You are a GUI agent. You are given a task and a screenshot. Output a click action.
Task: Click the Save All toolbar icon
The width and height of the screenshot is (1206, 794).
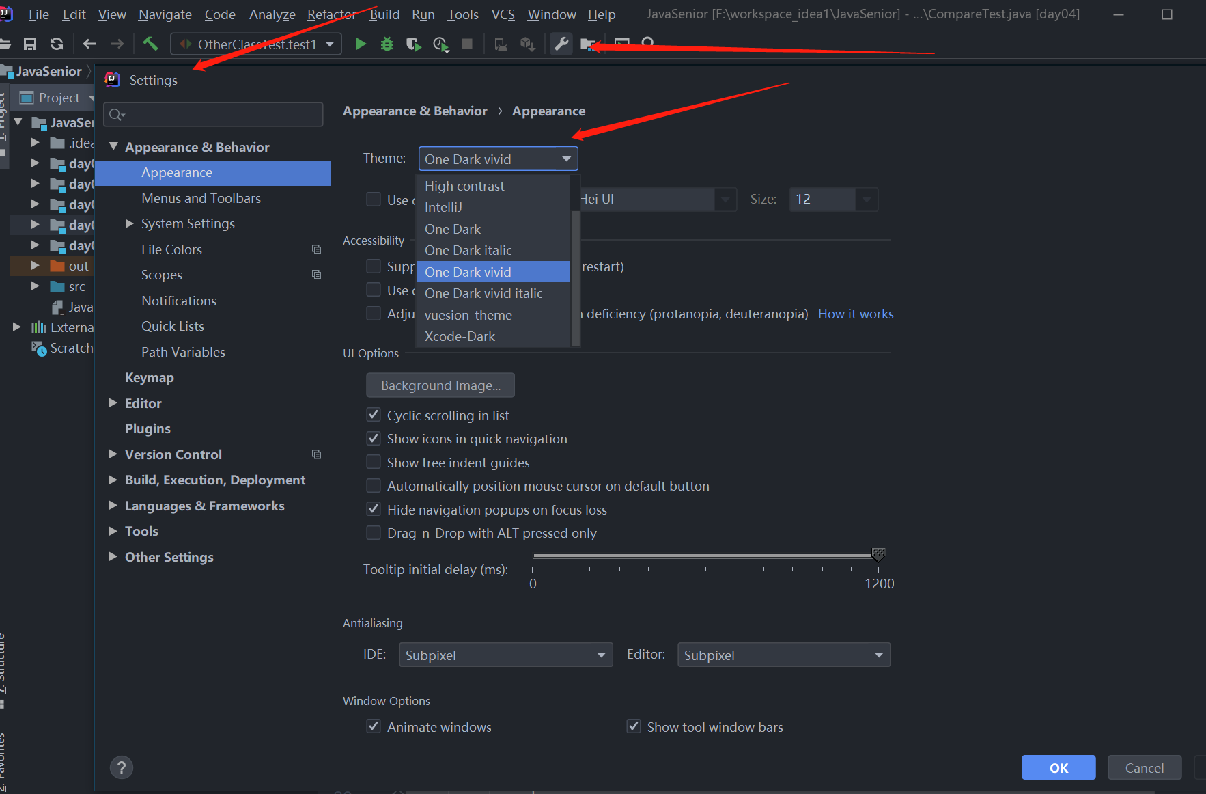[x=29, y=44]
